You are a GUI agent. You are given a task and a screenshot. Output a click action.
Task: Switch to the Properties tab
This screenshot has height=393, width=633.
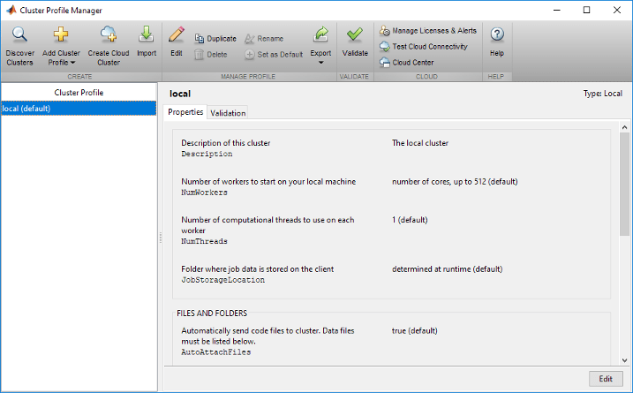(x=185, y=112)
